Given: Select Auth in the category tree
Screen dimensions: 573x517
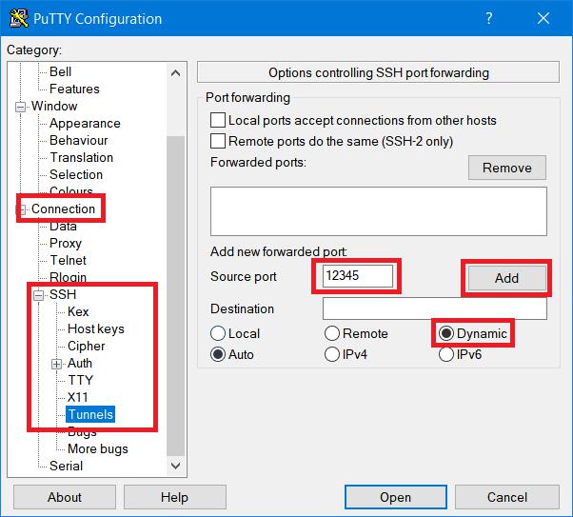Looking at the screenshot, I should (80, 363).
